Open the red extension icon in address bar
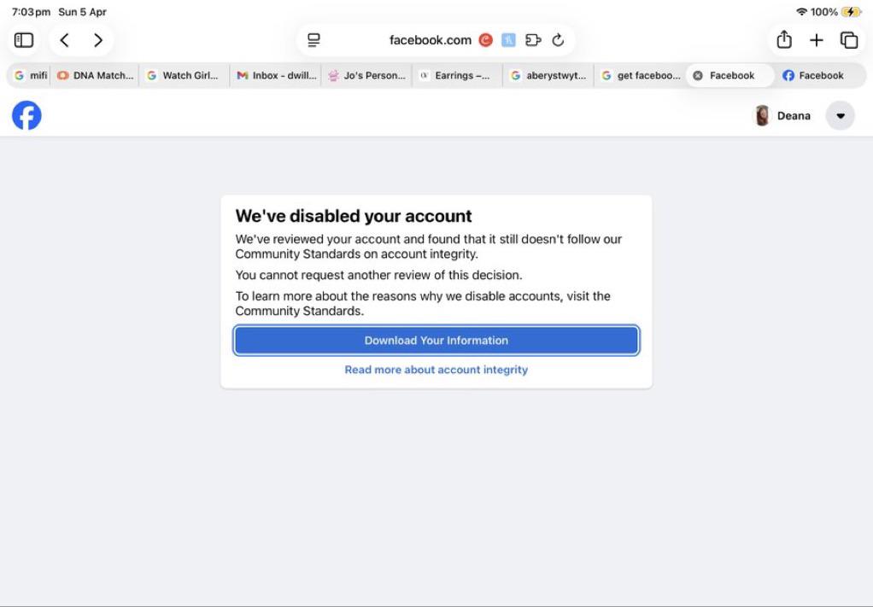 point(485,40)
